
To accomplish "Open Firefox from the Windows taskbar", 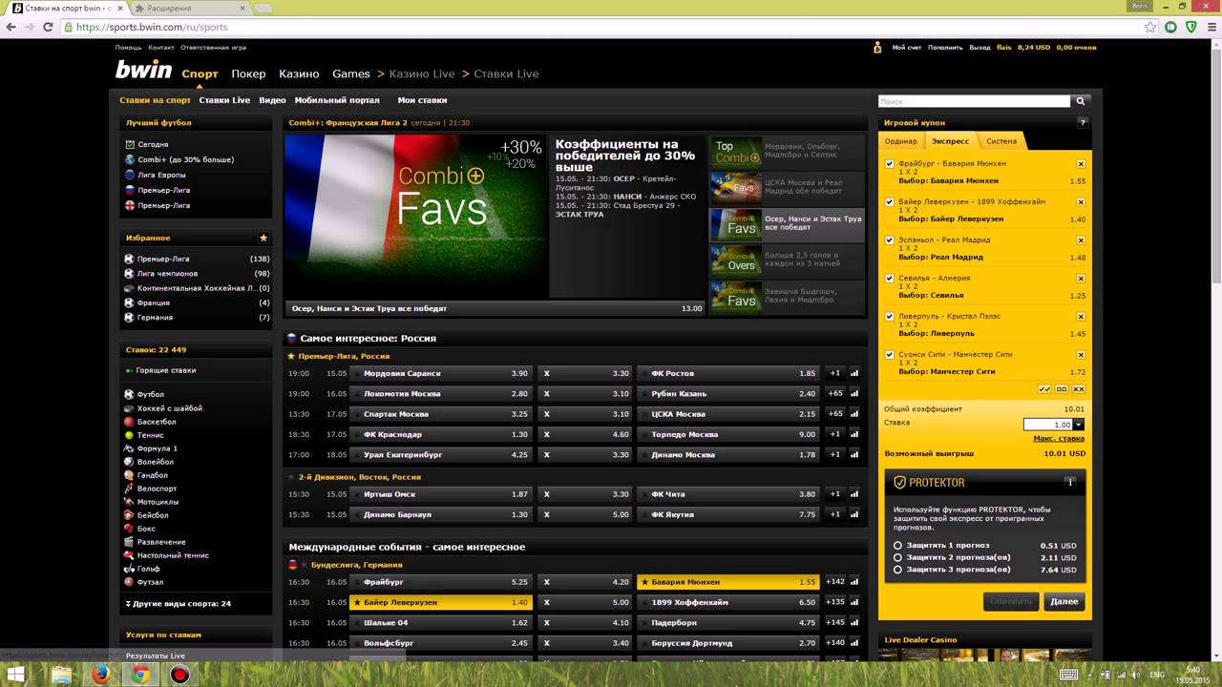I will (101, 676).
